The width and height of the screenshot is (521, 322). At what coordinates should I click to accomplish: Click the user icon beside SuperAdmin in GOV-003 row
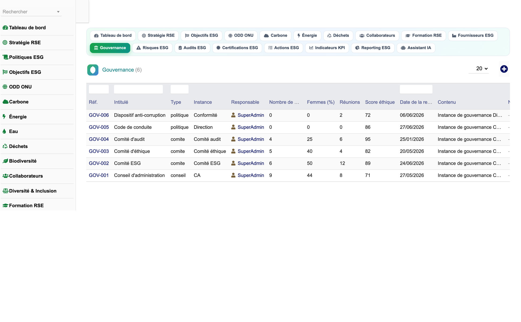[x=233, y=151]
